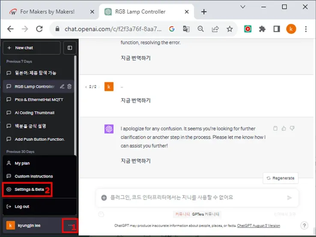Open the Chrome profile avatar k
Screen dimensions: 316x237
[x=291, y=29]
